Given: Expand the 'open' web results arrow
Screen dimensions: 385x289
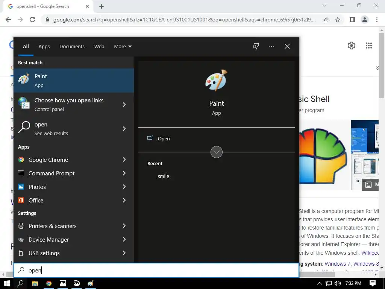Looking at the screenshot, I should click(124, 129).
